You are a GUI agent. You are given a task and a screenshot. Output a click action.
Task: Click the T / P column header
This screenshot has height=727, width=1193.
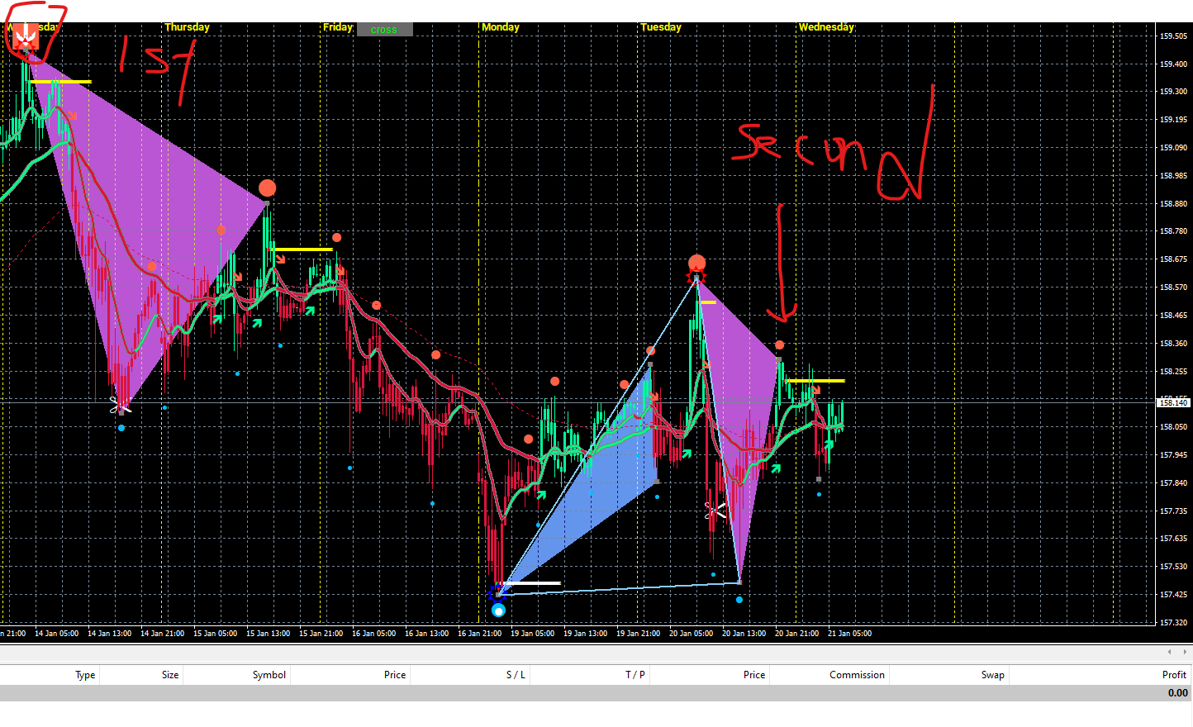(x=635, y=675)
